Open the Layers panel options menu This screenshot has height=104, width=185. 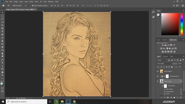coord(184,56)
